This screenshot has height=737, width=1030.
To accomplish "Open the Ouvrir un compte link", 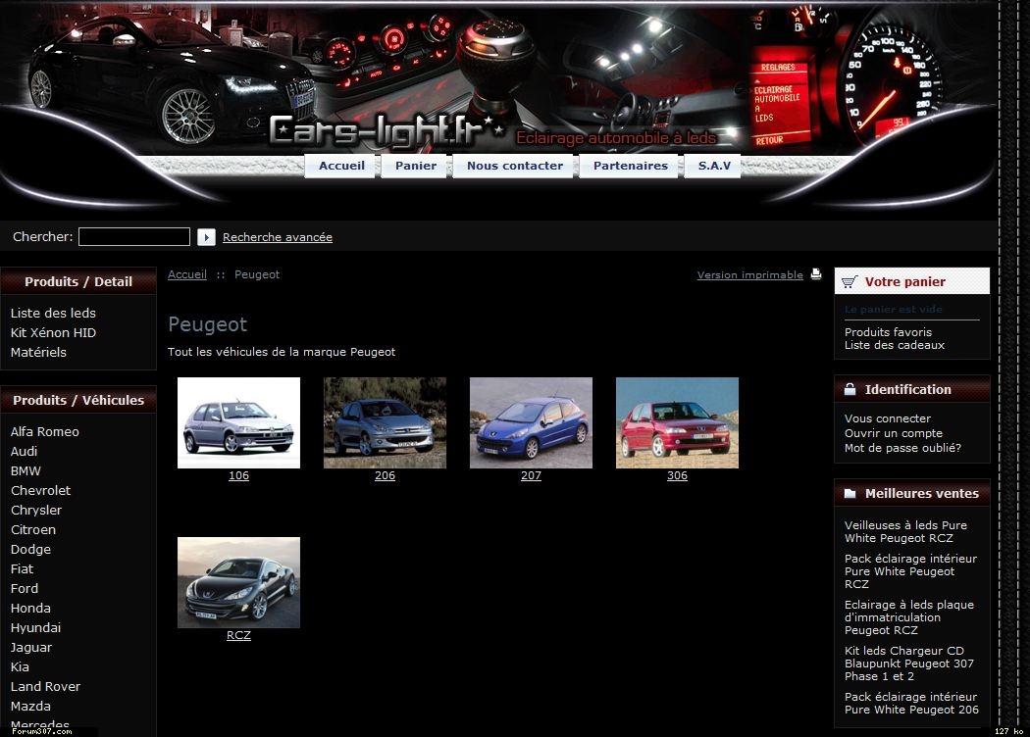I will click(x=893, y=433).
